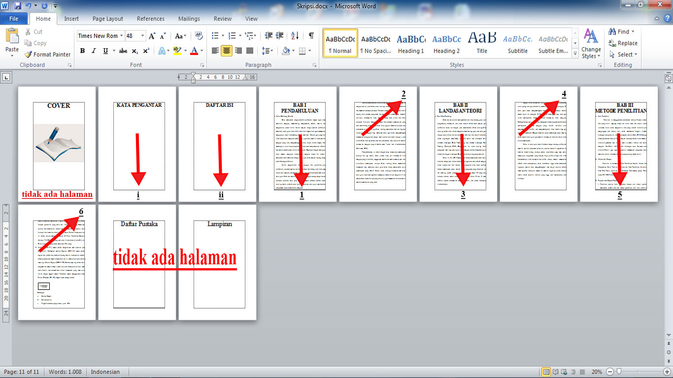Align text left
Screen dimensions: 673x378
[215, 51]
